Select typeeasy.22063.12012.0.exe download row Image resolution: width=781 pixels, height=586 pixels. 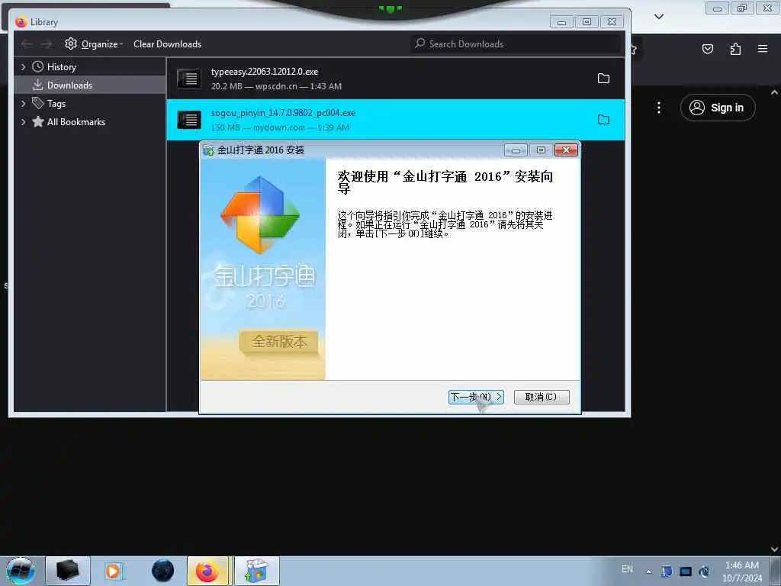396,79
